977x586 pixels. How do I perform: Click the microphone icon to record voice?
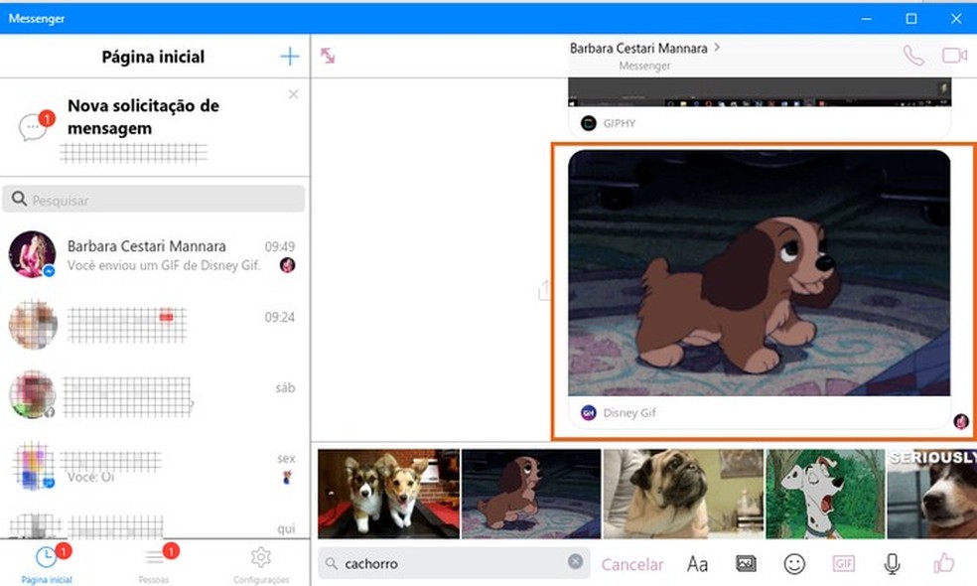point(892,563)
